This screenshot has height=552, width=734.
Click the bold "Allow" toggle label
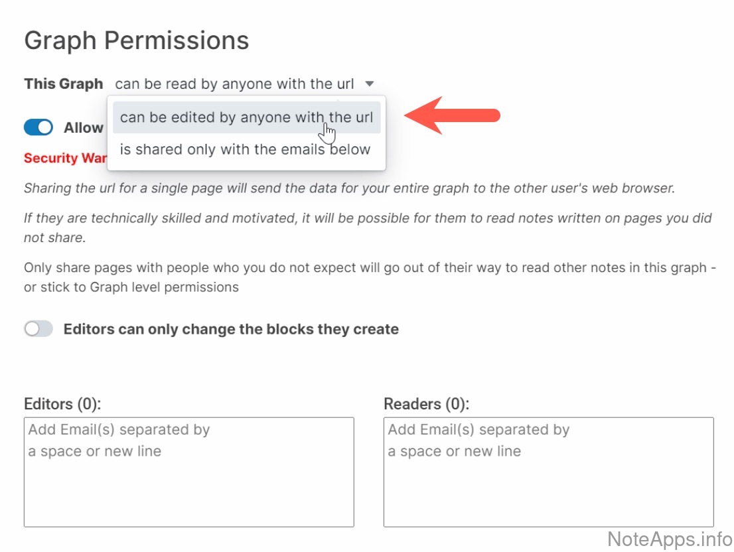[x=84, y=128]
